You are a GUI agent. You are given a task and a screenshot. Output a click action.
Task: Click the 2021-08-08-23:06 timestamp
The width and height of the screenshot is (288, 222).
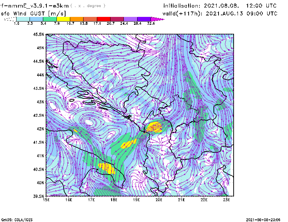coord(263,219)
